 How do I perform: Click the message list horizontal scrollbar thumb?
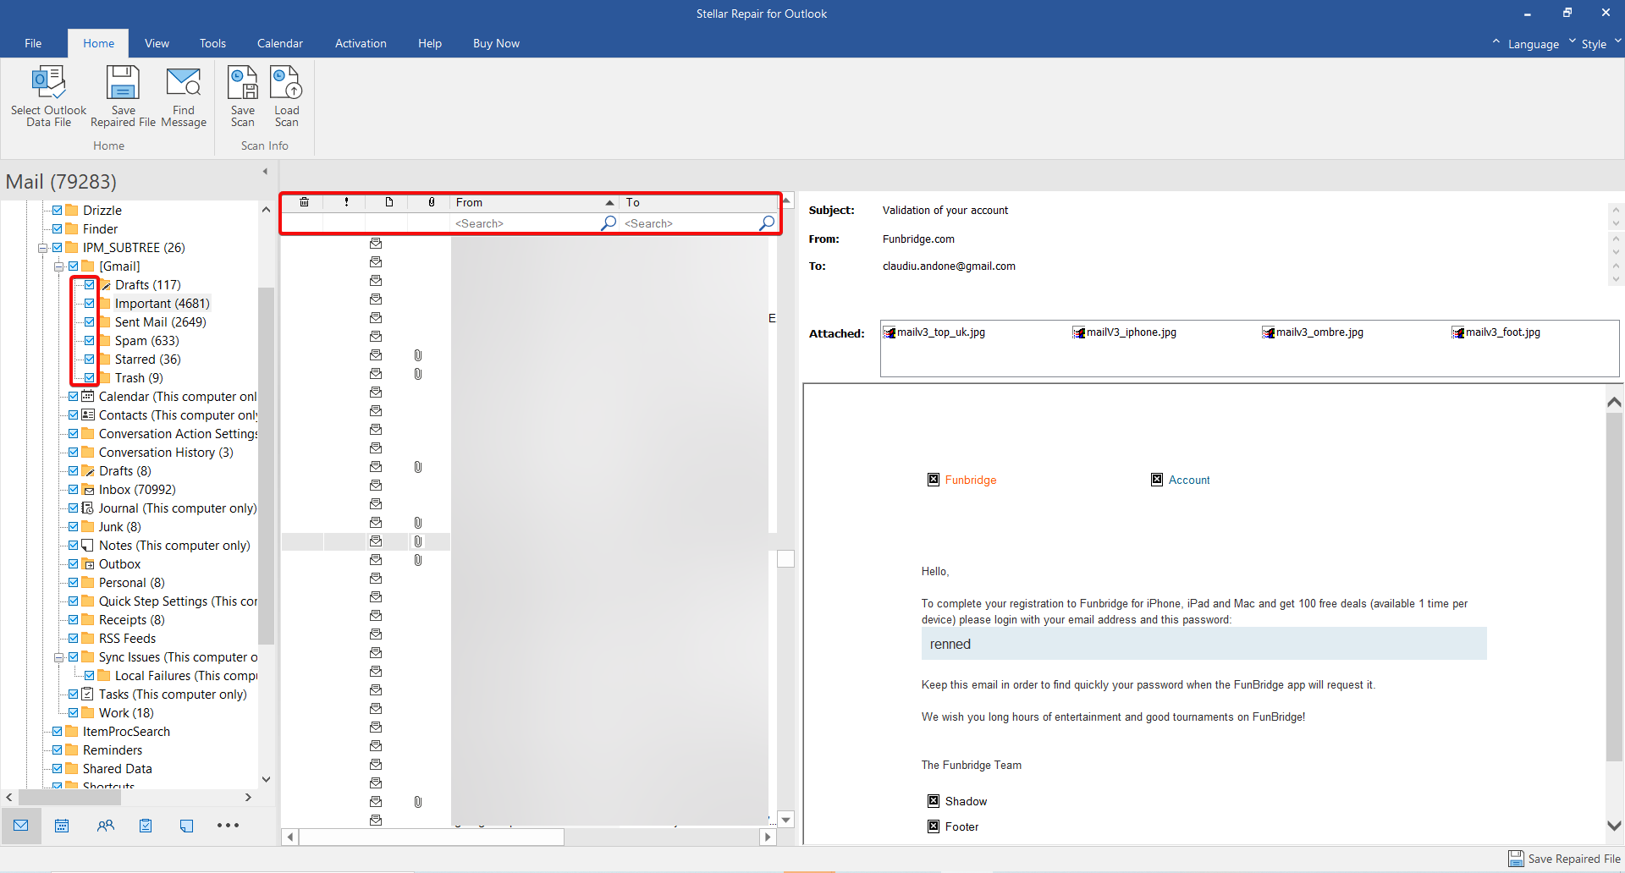432,837
